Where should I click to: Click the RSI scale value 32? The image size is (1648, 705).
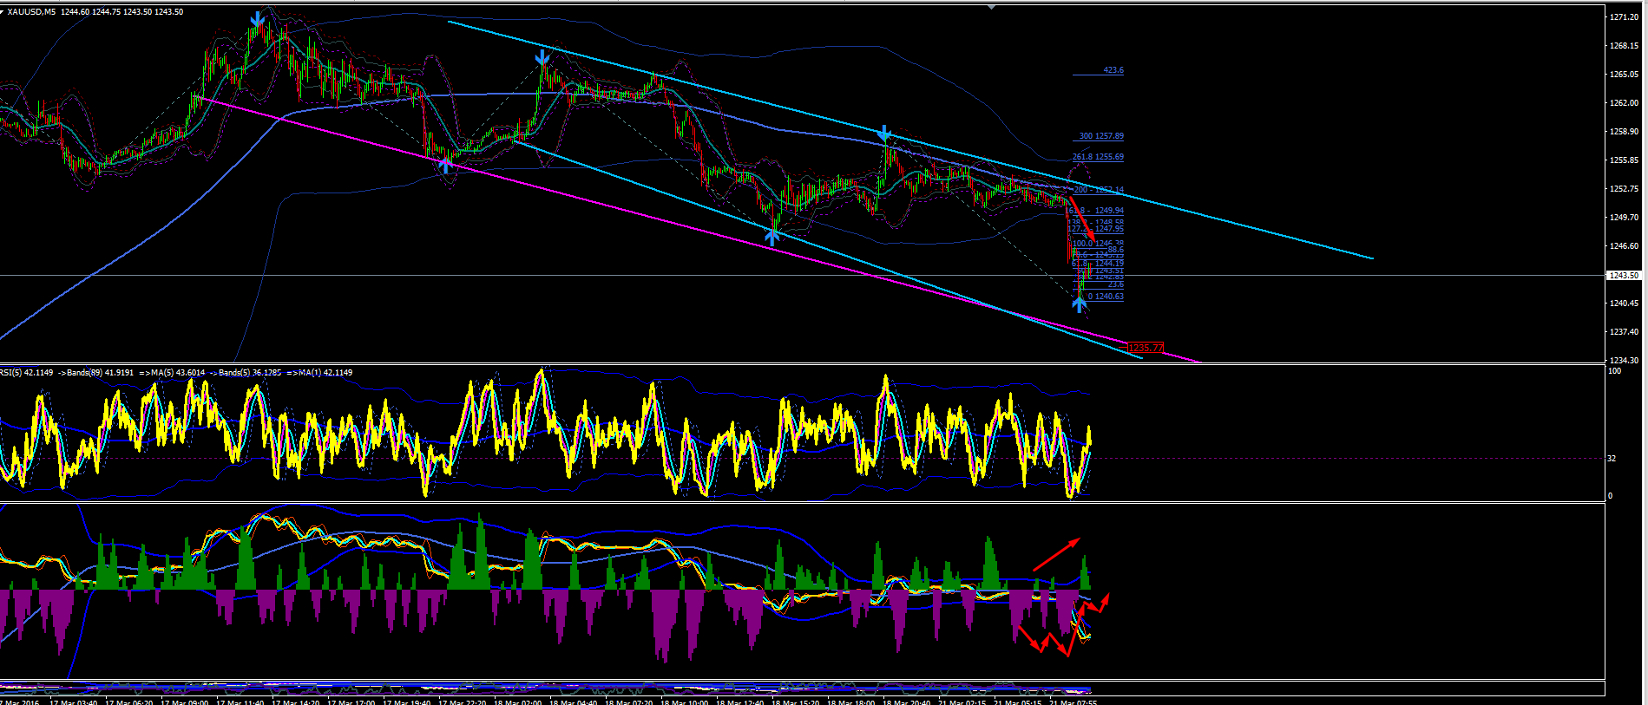1612,459
